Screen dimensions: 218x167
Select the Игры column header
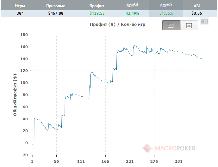tap(20, 6)
